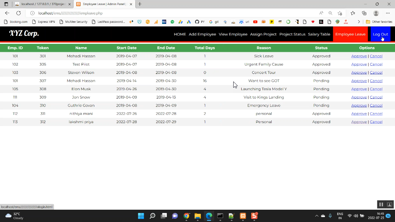Open Google Chrome from the taskbar
The height and width of the screenshot is (222, 395).
(186, 216)
